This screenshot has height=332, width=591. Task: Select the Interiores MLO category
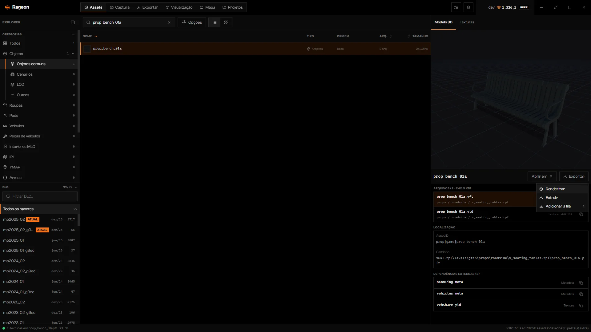click(x=39, y=147)
